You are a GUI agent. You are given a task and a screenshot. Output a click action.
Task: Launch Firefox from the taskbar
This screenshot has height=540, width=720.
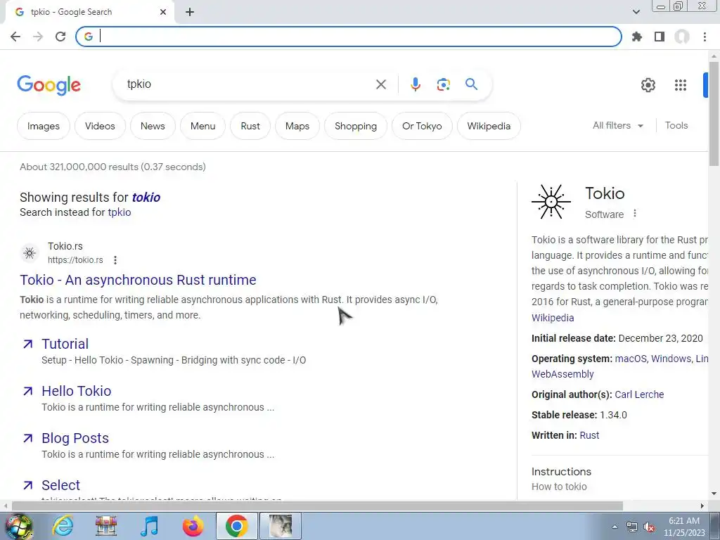(x=193, y=526)
